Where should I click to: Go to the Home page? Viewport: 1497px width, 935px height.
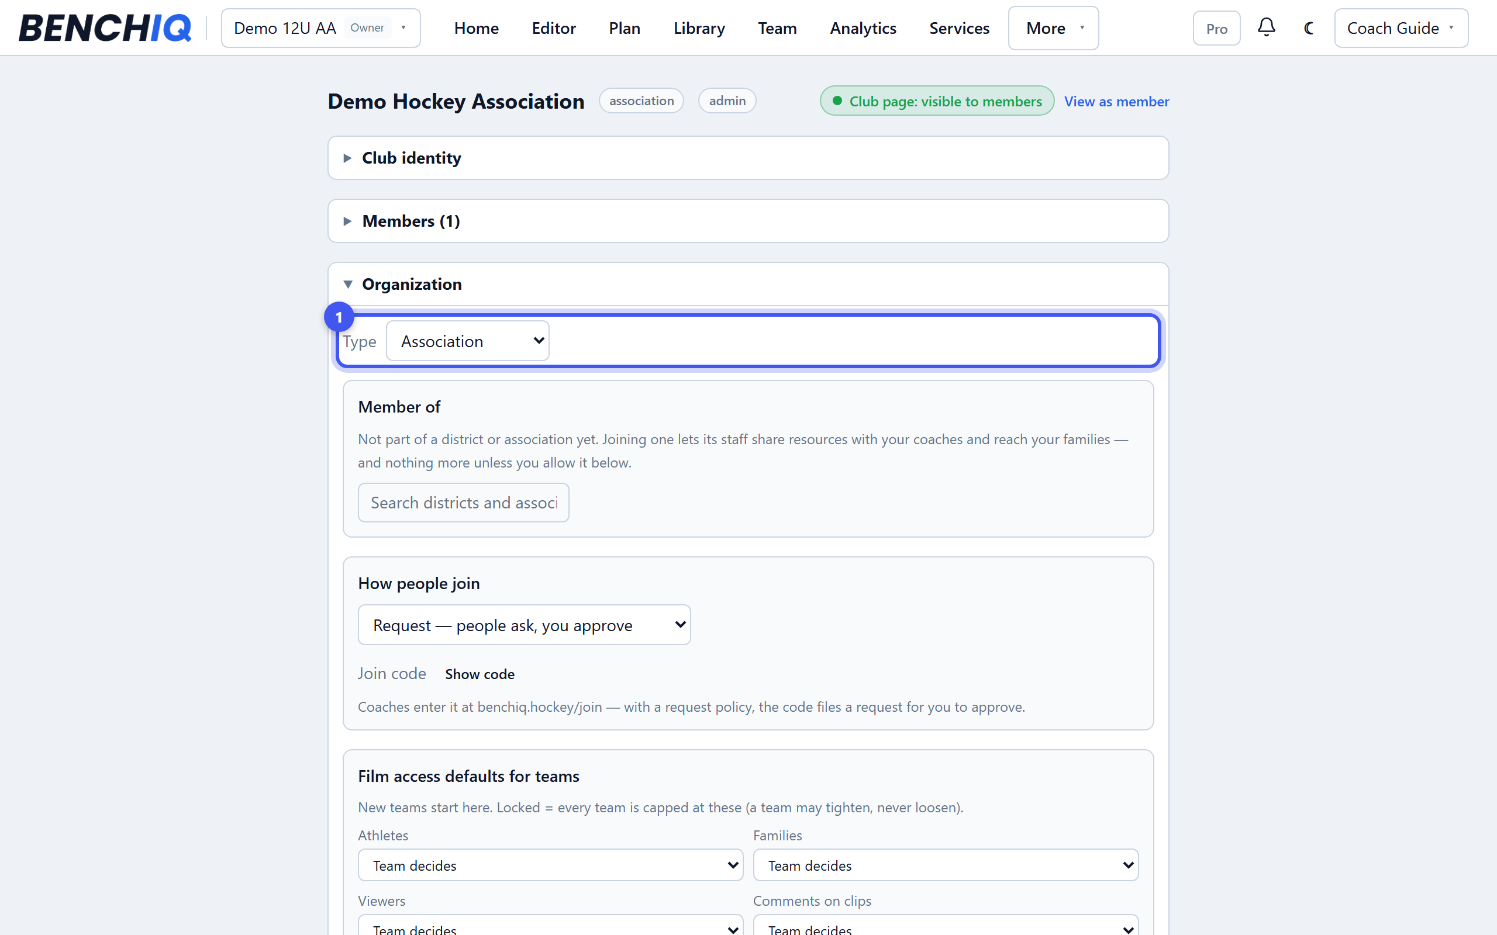pos(475,28)
